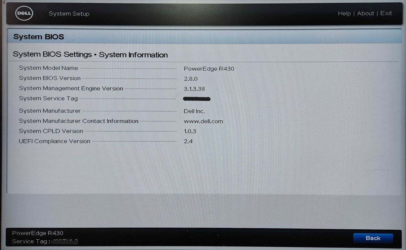Open the About link
The height and width of the screenshot is (250, 406).
(x=365, y=13)
